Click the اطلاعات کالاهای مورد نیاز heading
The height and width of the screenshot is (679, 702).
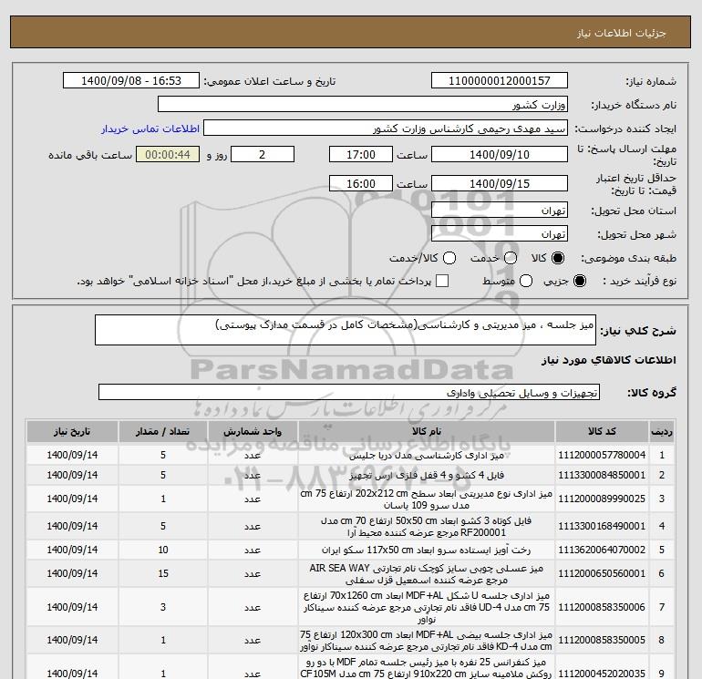(x=609, y=360)
